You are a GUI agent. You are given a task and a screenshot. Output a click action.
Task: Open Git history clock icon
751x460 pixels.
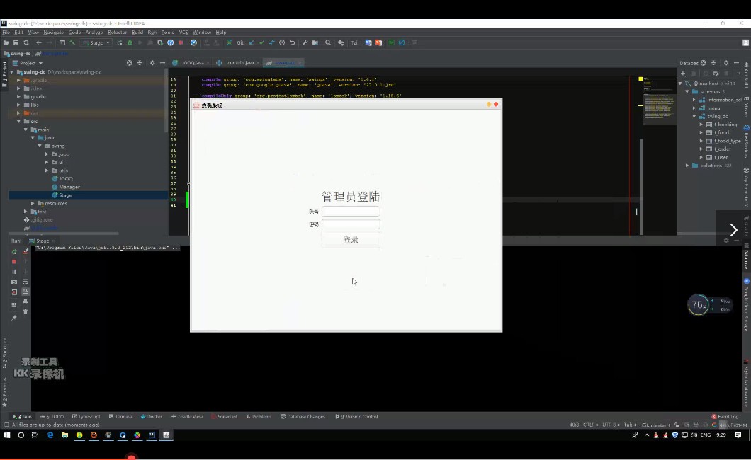click(282, 42)
